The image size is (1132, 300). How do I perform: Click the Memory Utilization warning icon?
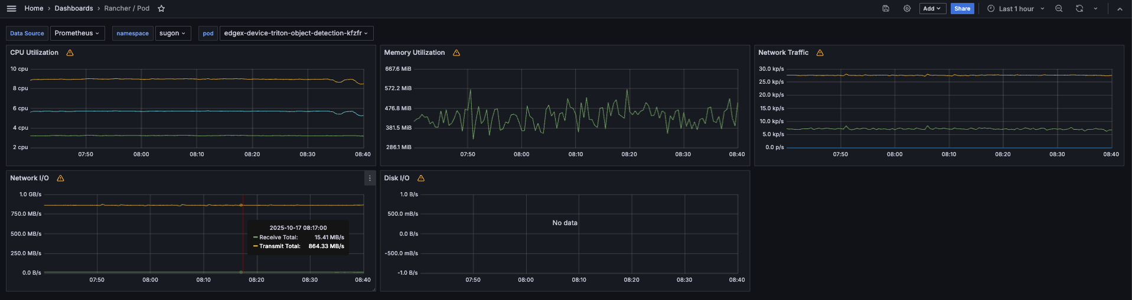pos(456,53)
